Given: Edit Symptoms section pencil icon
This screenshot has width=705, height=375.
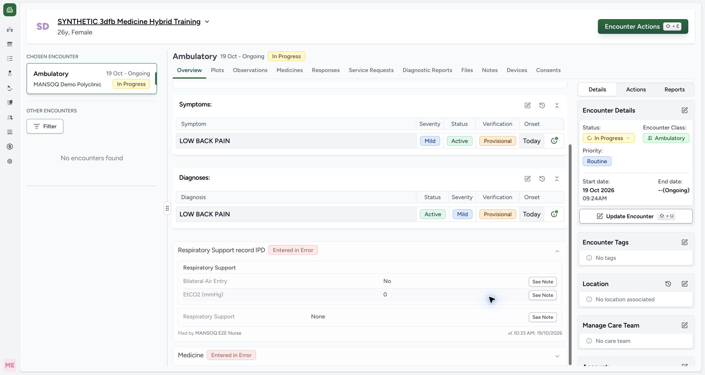Looking at the screenshot, I should pyautogui.click(x=528, y=105).
